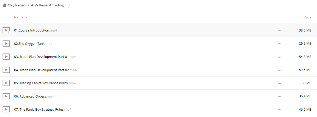This screenshot has width=317, height=117.
Task: Sort files by the Name column
Action: (x=19, y=17)
